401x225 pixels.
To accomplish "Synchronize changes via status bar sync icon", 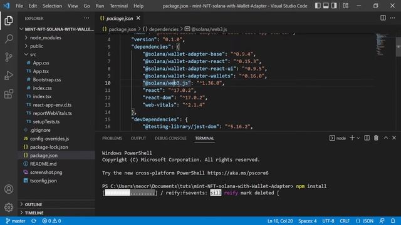I will (33, 221).
